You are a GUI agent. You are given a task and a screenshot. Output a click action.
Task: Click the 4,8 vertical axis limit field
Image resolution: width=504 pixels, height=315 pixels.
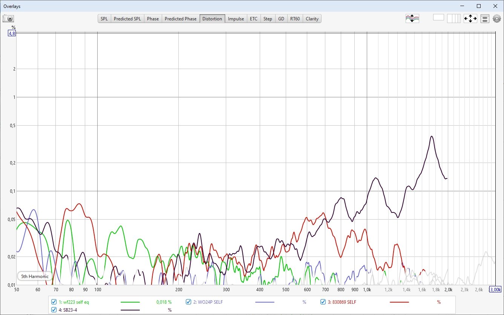click(x=12, y=33)
